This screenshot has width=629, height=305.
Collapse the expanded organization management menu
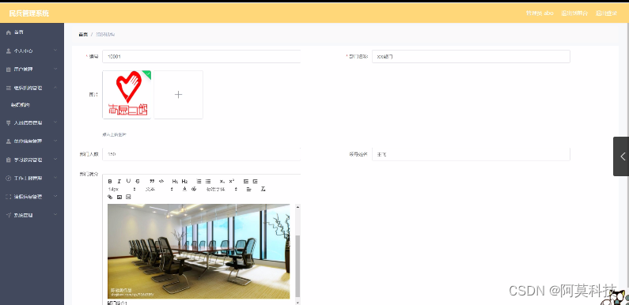[32, 88]
